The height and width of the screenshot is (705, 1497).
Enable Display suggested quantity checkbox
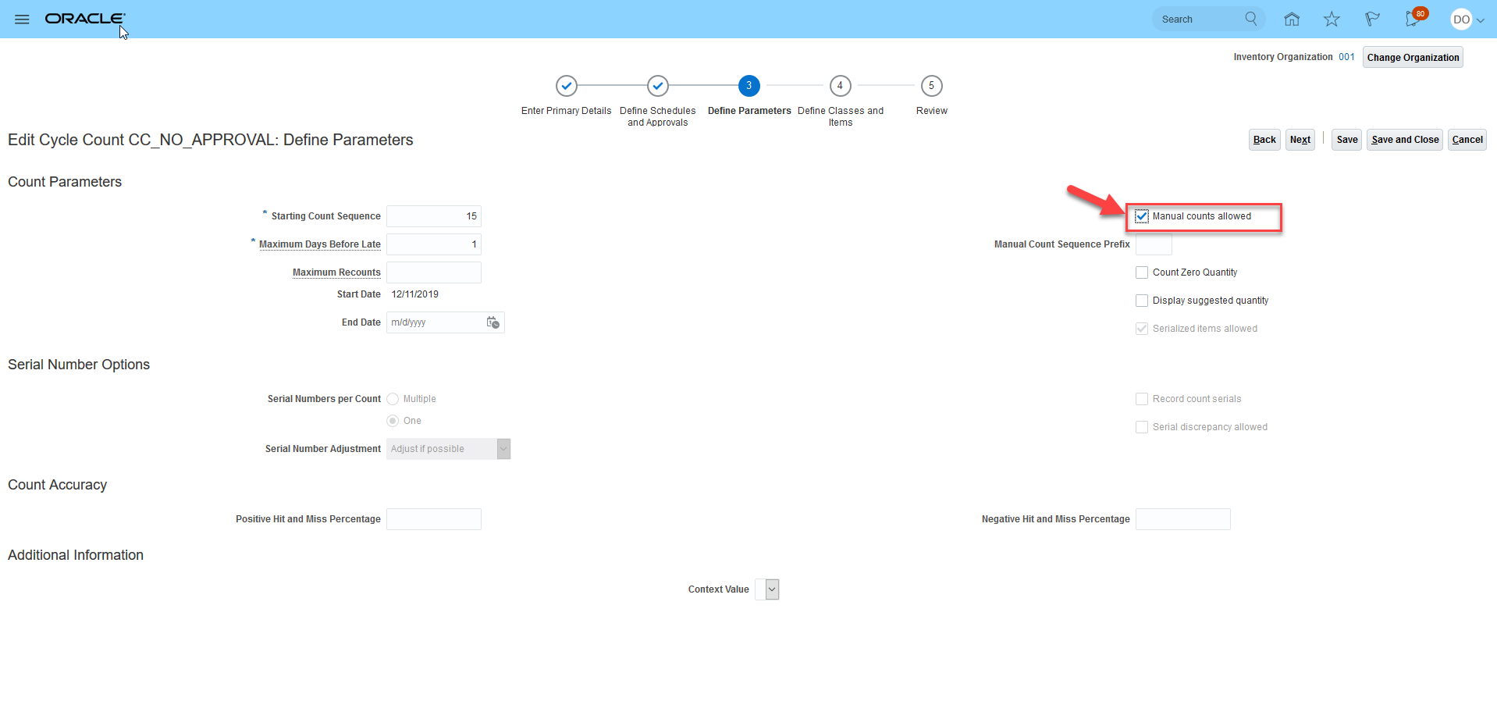tap(1142, 301)
